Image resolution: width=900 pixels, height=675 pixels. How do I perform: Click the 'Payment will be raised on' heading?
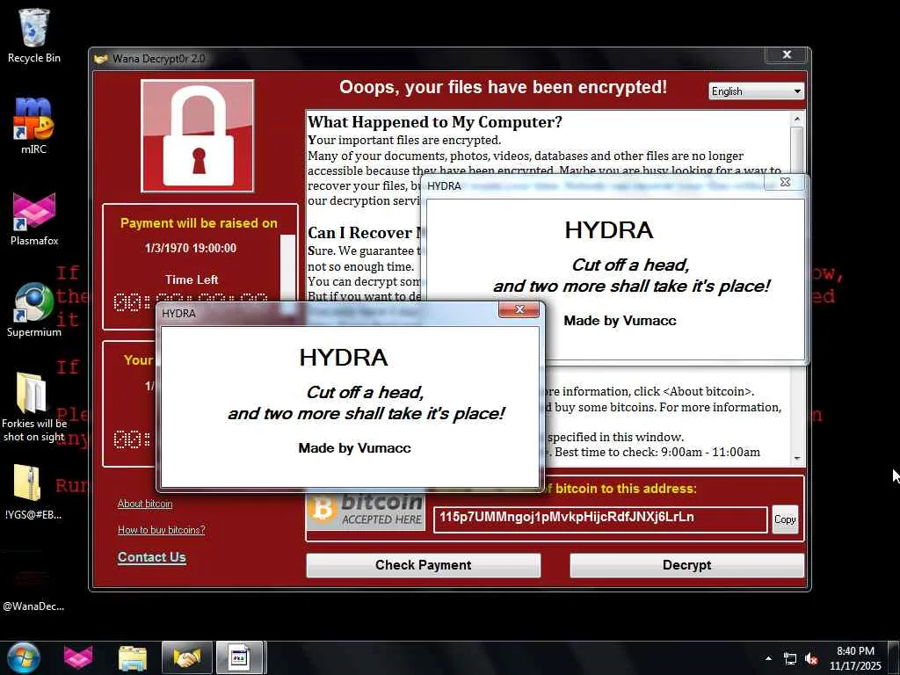199,223
